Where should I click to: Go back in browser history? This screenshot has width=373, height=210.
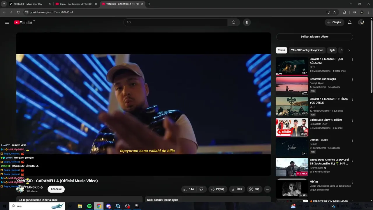4,12
